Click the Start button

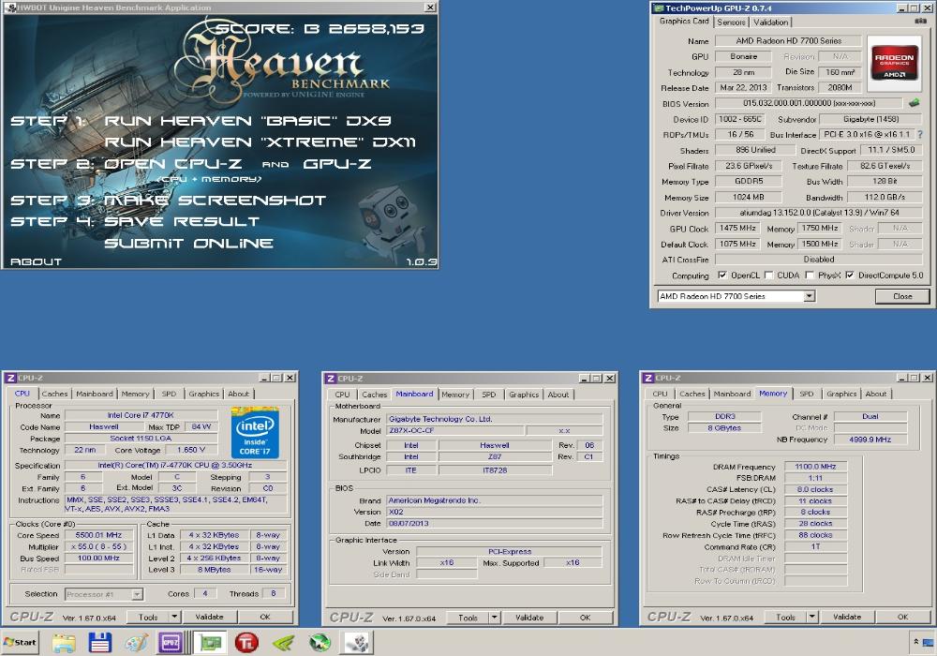[21, 642]
